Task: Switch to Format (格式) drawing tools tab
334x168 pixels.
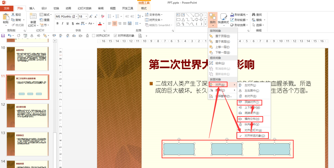Action: pyautogui.click(x=144, y=8)
